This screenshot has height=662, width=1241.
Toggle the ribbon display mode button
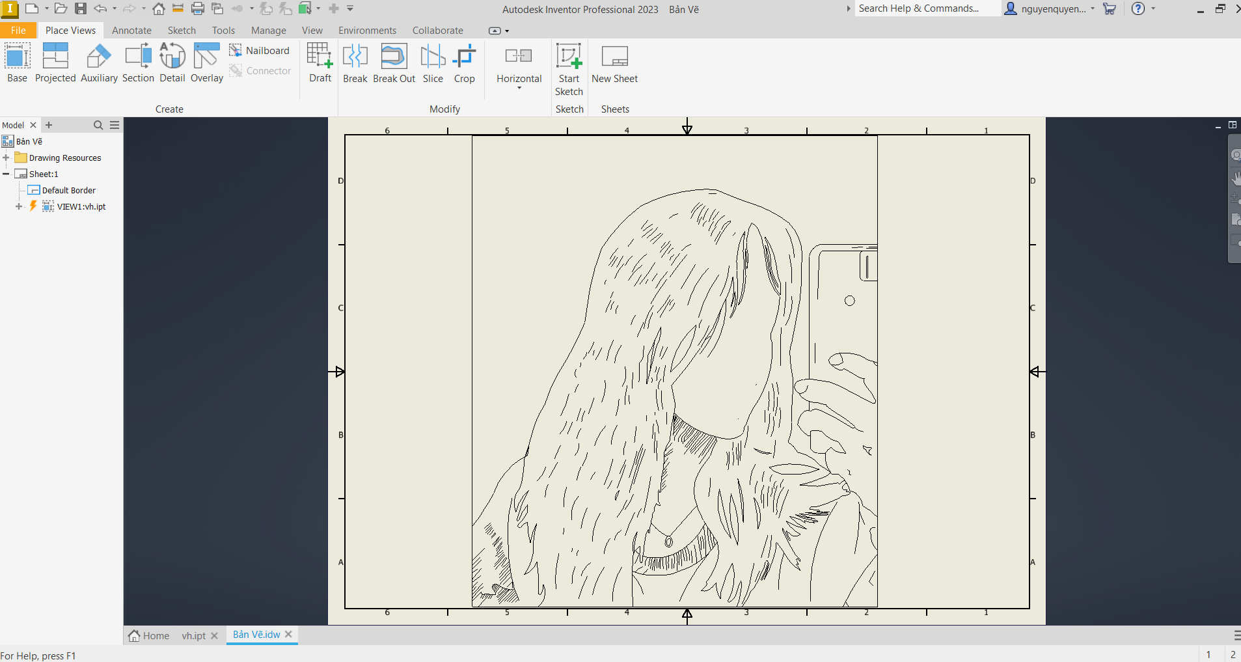tap(495, 31)
